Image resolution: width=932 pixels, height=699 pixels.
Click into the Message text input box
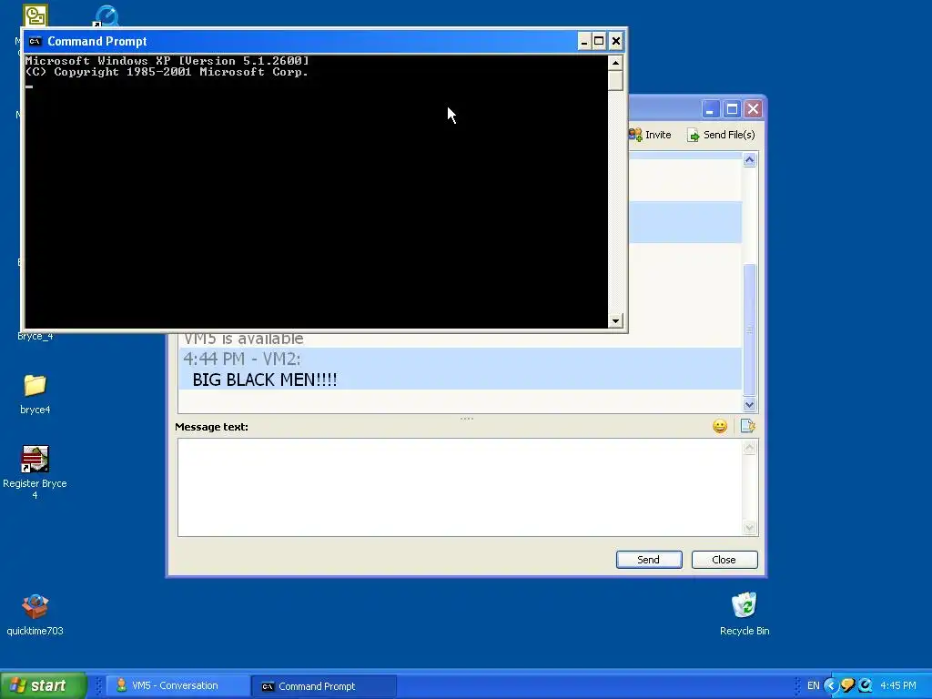coord(460,488)
